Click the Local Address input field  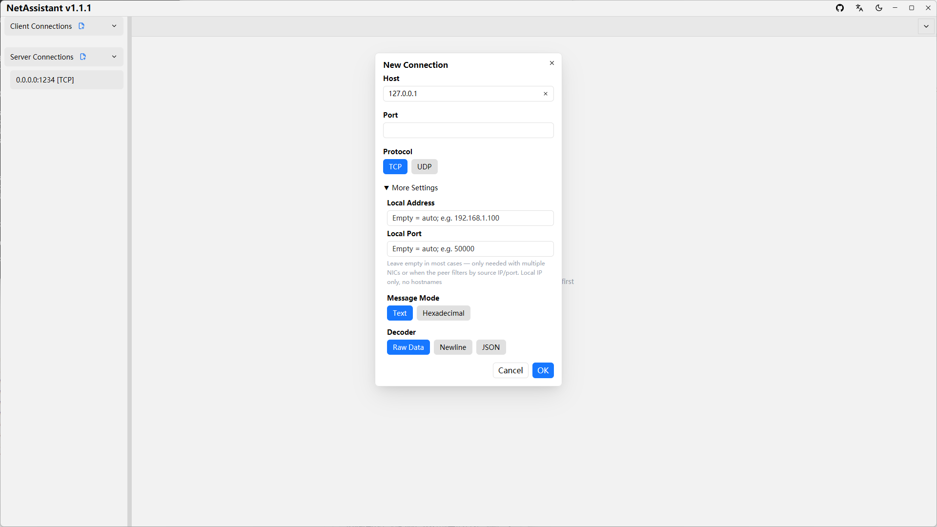(x=470, y=218)
